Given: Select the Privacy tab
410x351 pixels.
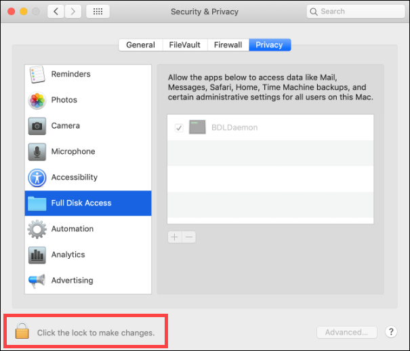Looking at the screenshot, I should click(x=270, y=45).
